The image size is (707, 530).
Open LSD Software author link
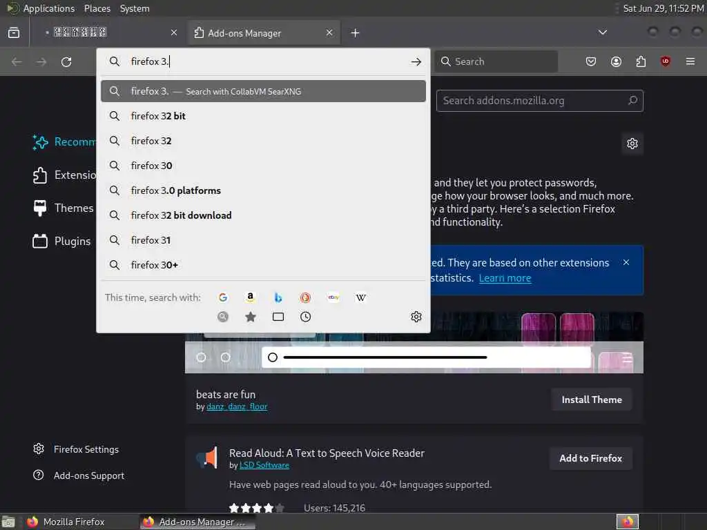tap(264, 465)
